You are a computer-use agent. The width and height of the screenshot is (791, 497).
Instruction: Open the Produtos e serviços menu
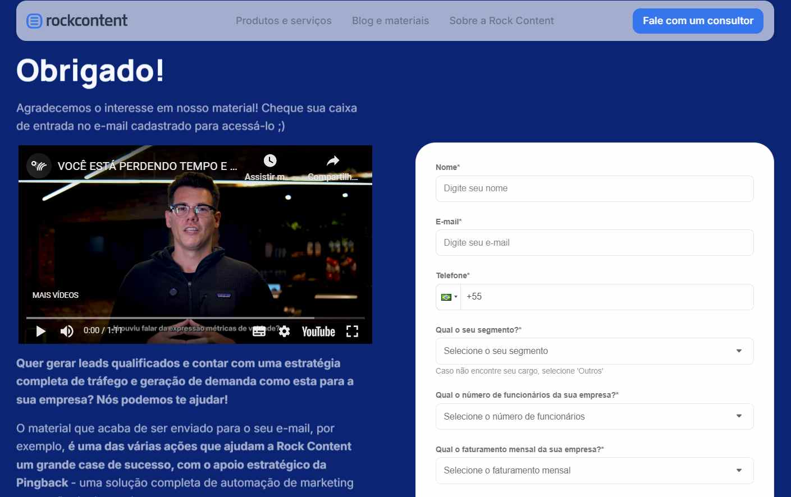click(284, 21)
